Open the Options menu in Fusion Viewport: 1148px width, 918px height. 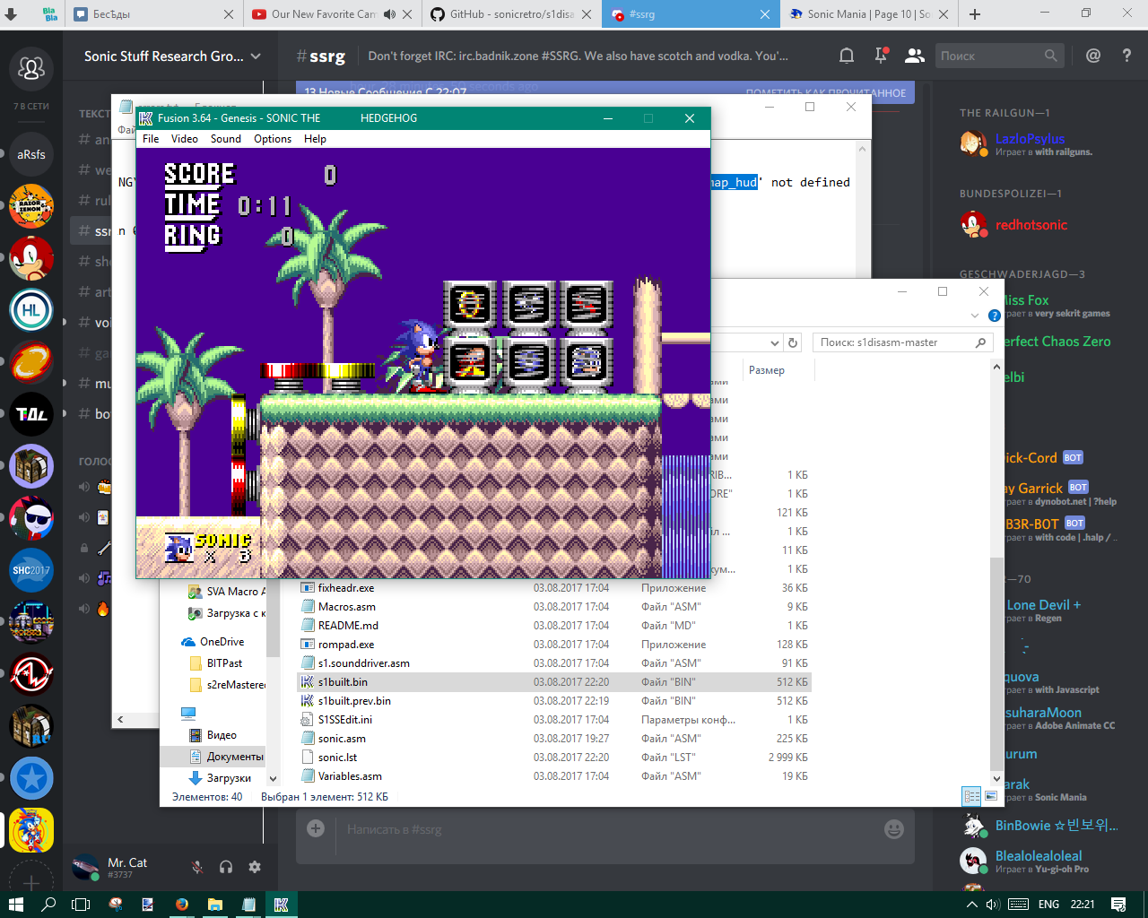272,139
